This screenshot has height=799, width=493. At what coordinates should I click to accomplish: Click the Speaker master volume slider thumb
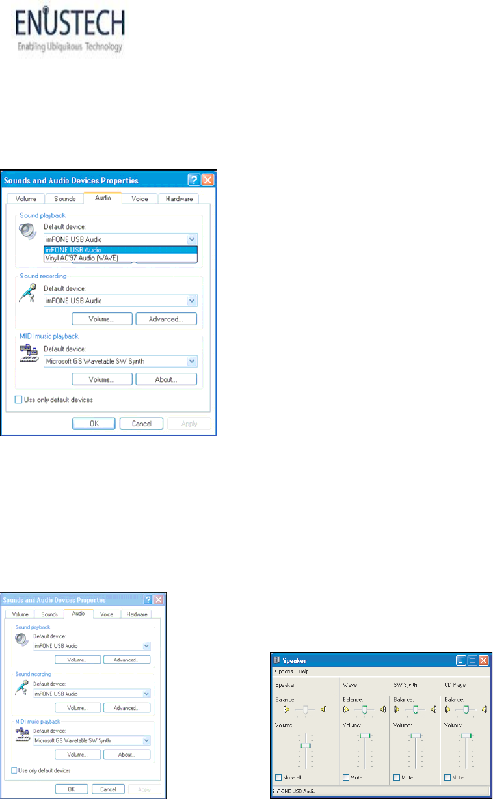click(x=306, y=746)
